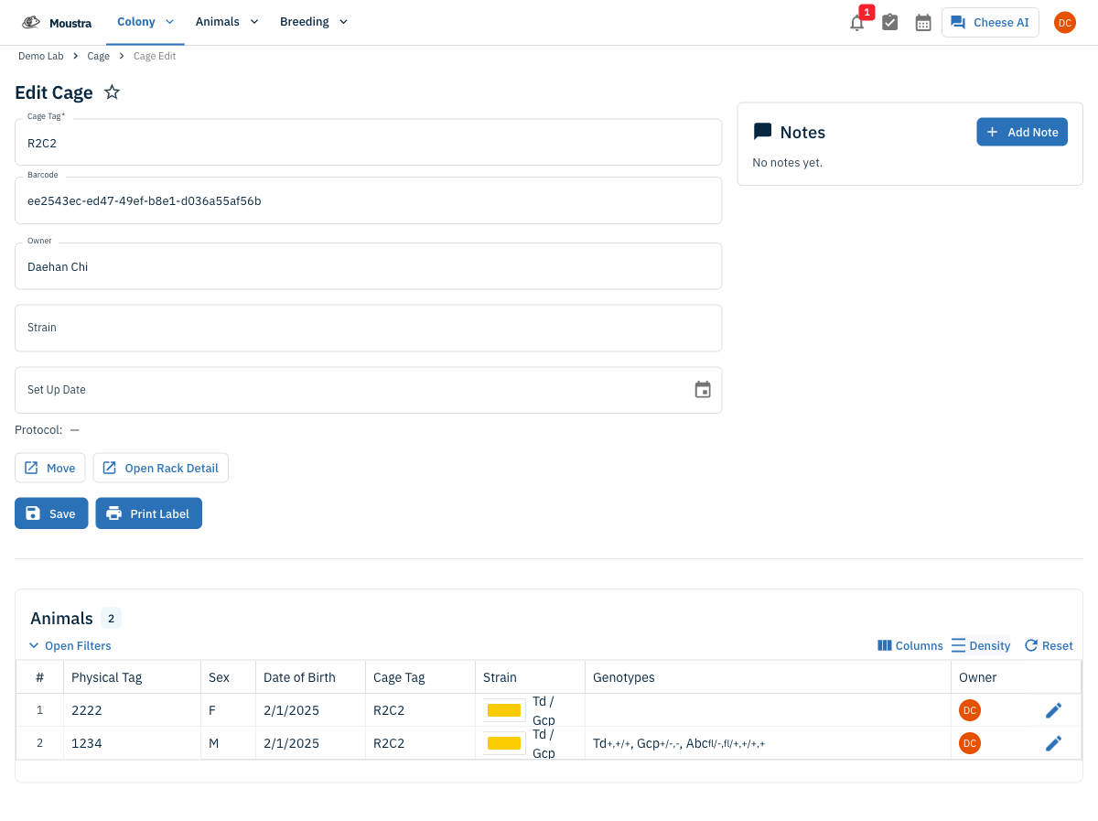This screenshot has height=821, width=1098.
Task: Sort by Cage Tag column header
Action: 420,677
